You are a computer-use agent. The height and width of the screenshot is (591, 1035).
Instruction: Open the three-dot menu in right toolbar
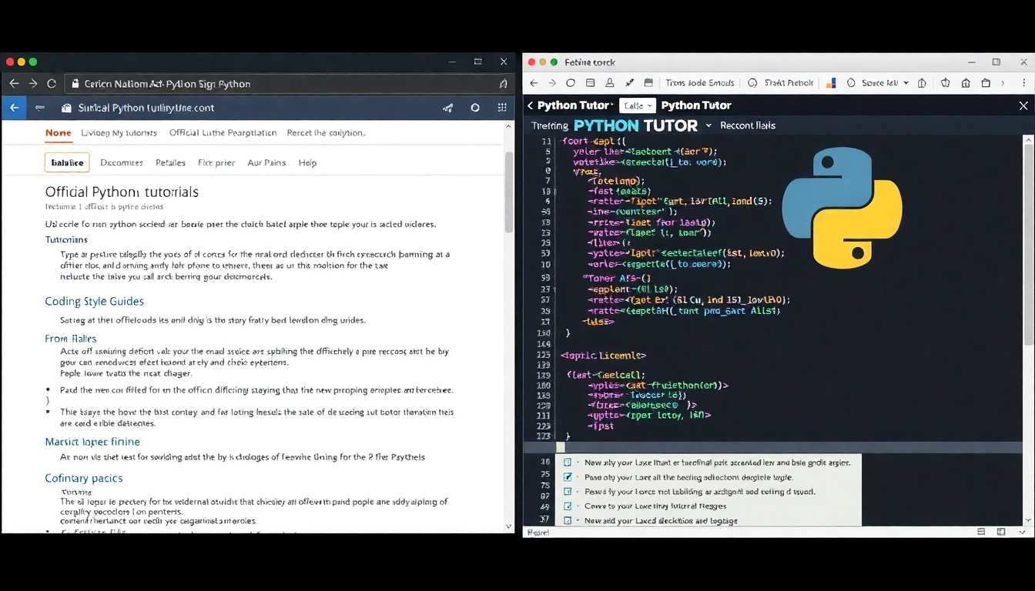pyautogui.click(x=1023, y=83)
